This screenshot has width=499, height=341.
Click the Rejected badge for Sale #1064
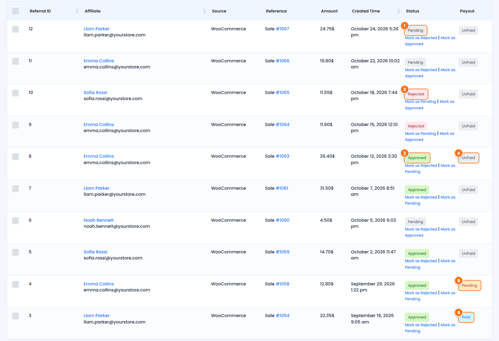tap(416, 126)
